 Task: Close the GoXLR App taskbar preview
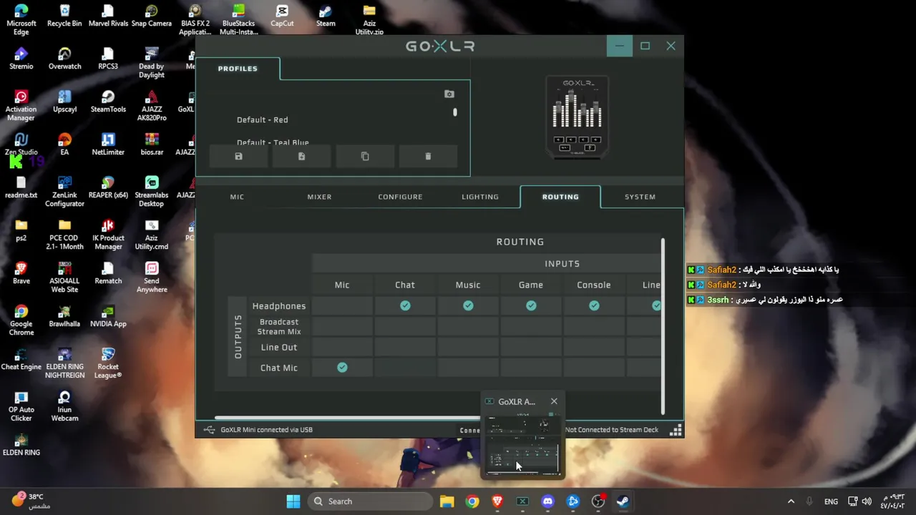click(554, 401)
